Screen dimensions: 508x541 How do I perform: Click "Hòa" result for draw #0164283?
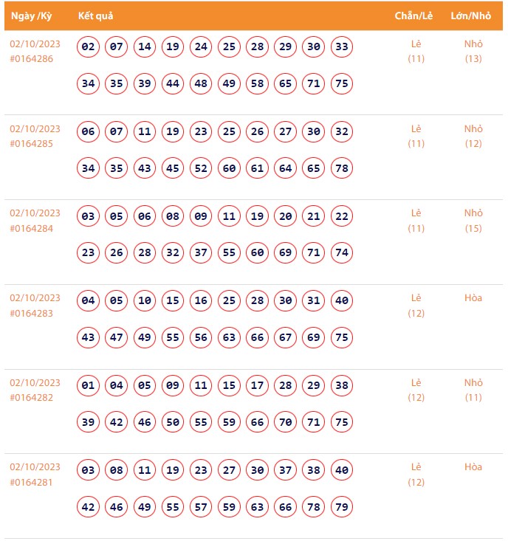[473, 298]
